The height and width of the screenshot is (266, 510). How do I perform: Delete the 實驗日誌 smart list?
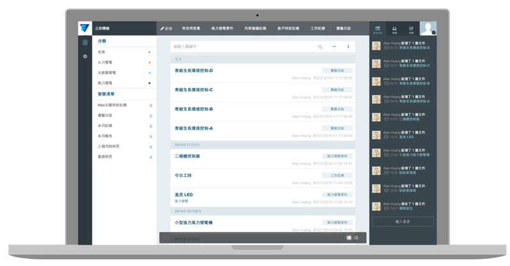click(150, 116)
